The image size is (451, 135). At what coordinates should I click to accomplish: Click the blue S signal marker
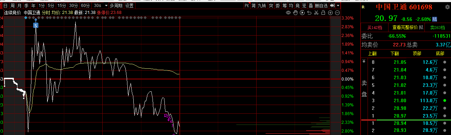36,25
